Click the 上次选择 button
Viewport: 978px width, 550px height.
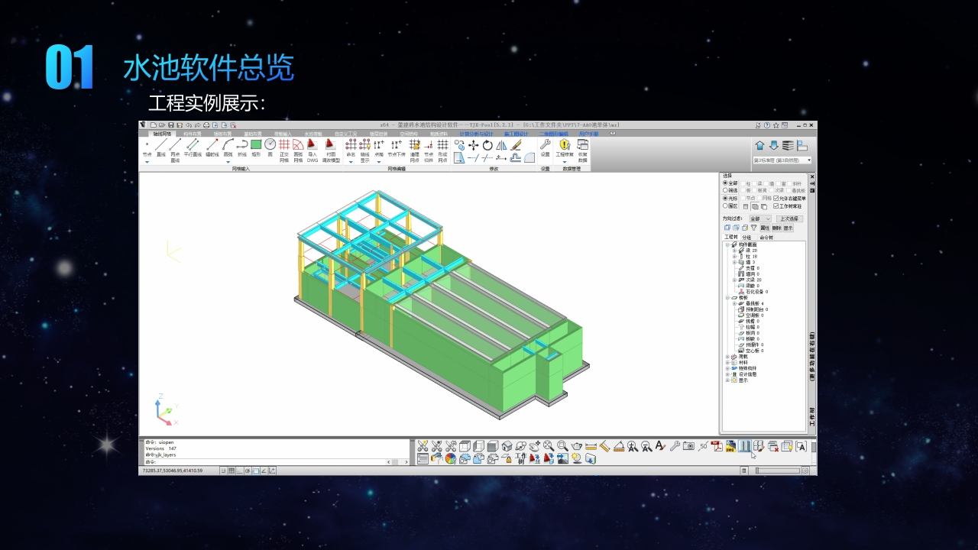[789, 218]
